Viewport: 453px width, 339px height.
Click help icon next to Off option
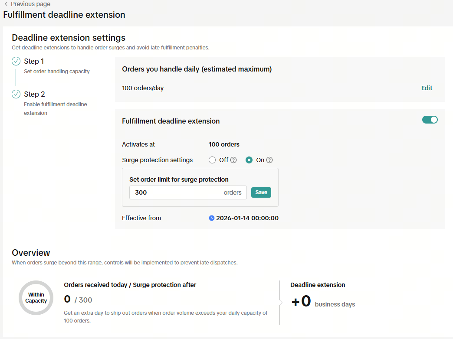coord(233,160)
